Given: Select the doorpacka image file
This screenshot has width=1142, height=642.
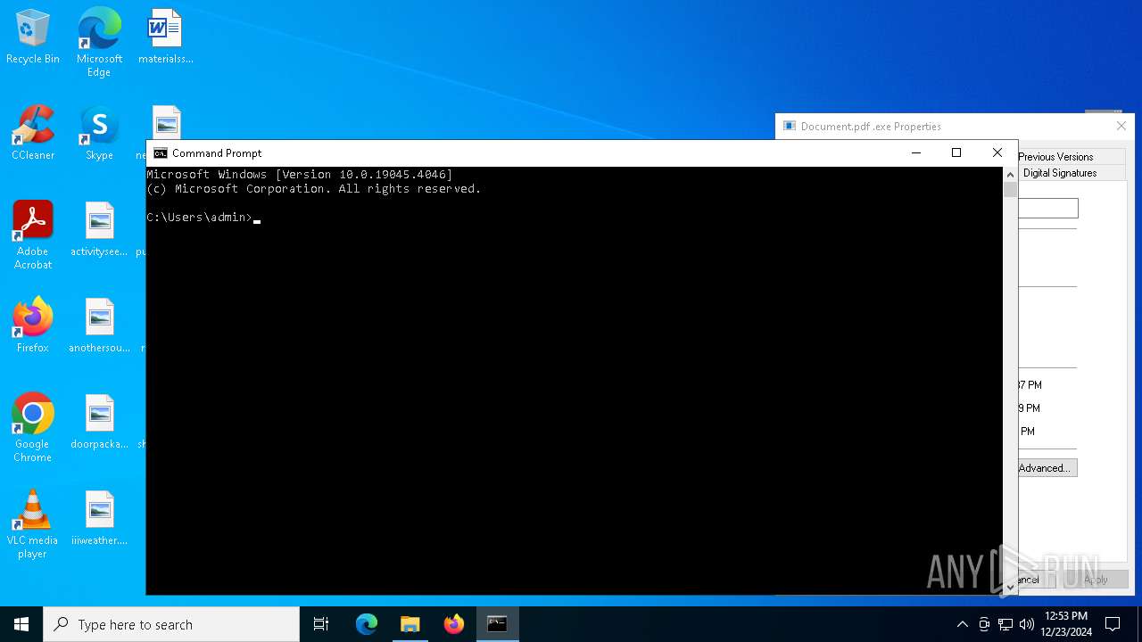Looking at the screenshot, I should pyautogui.click(x=99, y=422).
